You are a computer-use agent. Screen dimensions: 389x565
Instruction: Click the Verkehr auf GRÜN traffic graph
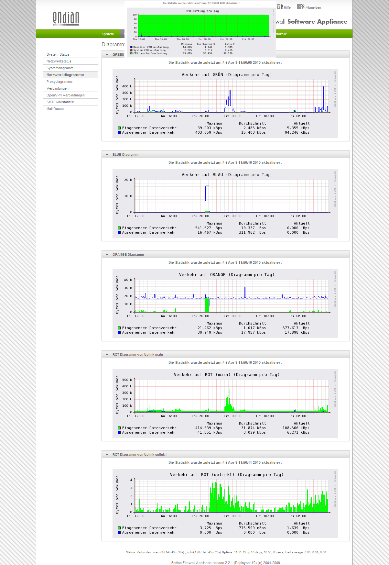(225, 104)
